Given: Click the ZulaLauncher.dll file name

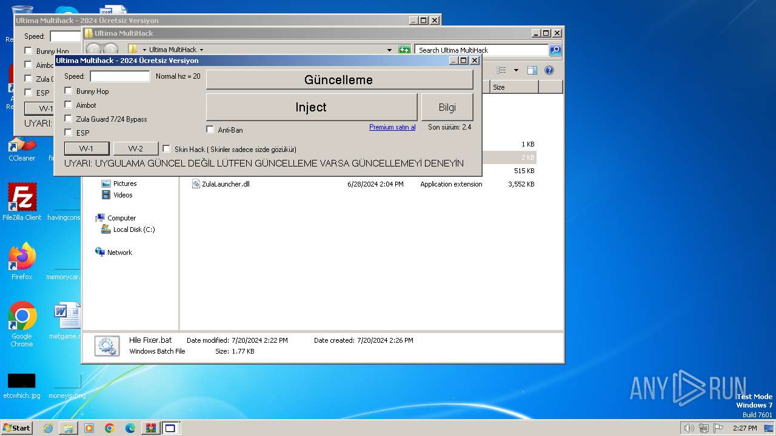Looking at the screenshot, I should [x=226, y=184].
